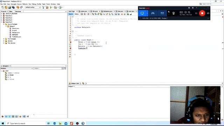Select Bandicam HDMI device recording mode

tap(162, 13)
